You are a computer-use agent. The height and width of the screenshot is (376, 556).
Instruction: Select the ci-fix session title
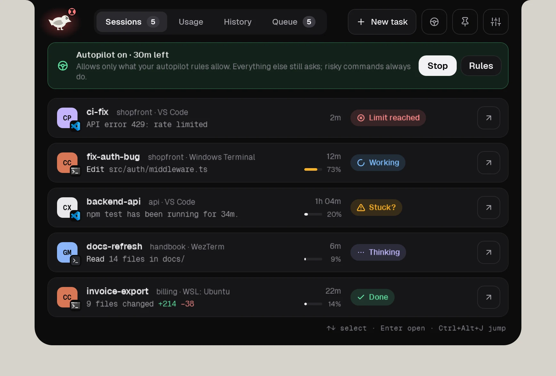(x=97, y=112)
